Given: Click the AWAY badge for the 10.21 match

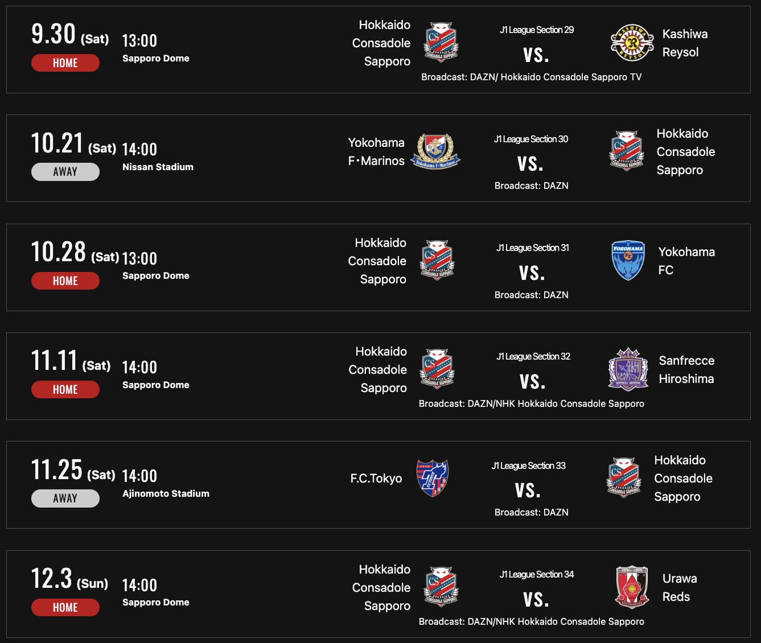Looking at the screenshot, I should tap(65, 172).
